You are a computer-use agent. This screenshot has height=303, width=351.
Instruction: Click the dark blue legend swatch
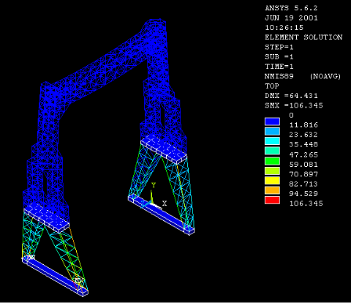(x=272, y=121)
